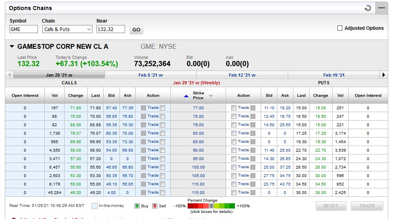This screenshot has height=219, width=404.
Task: Click the red S Sell legend icon
Action: [x=155, y=206]
